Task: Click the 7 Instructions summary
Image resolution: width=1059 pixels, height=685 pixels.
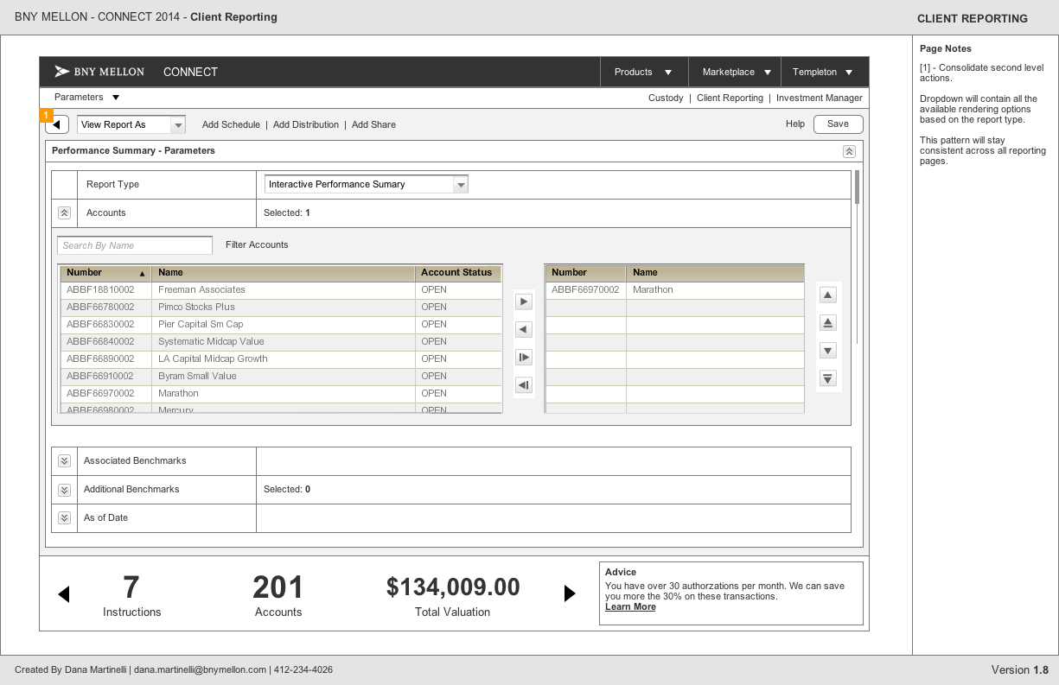Action: tap(131, 596)
